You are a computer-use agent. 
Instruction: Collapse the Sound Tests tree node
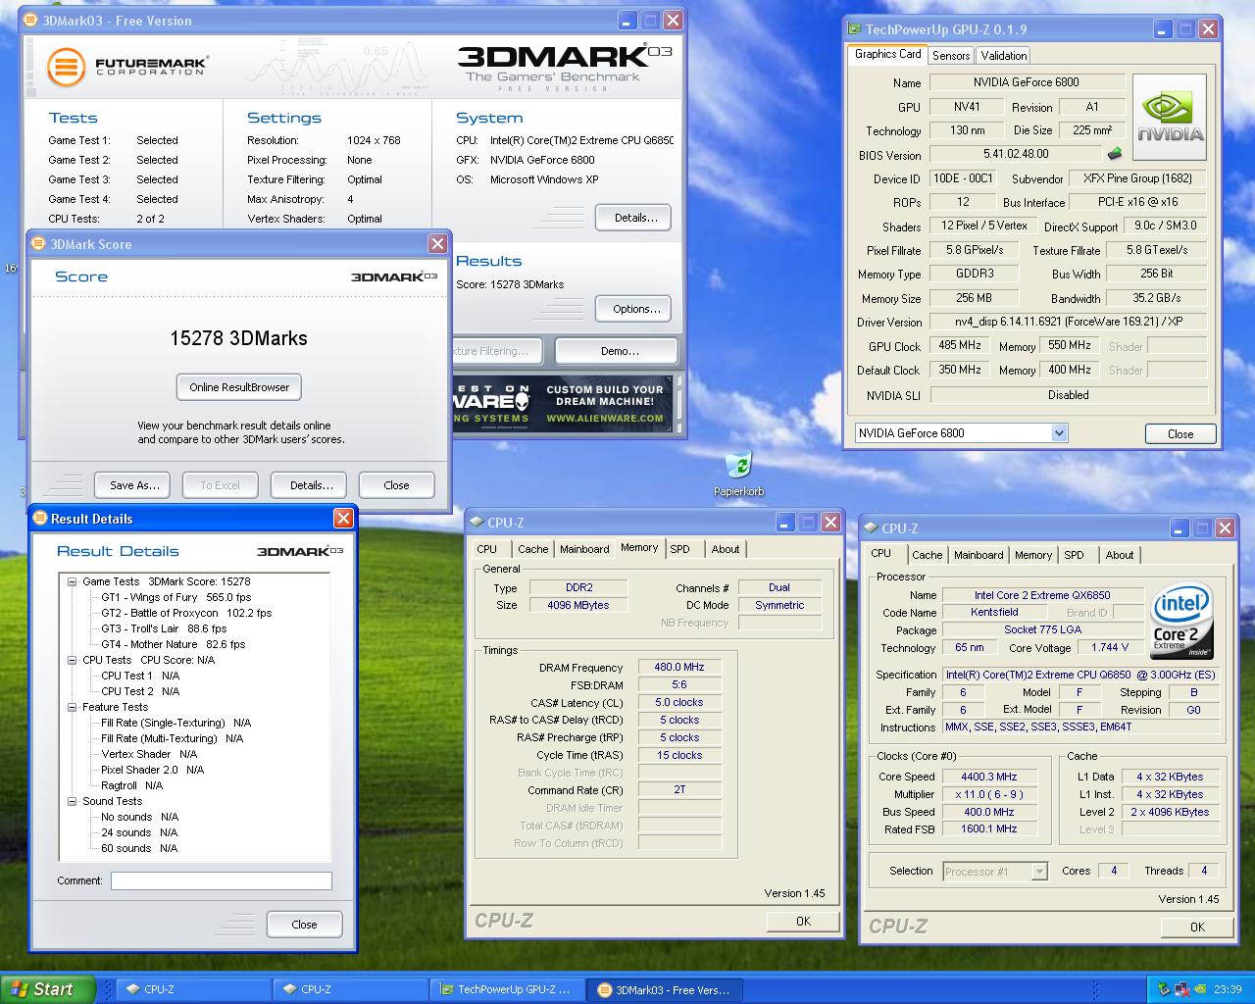72,801
